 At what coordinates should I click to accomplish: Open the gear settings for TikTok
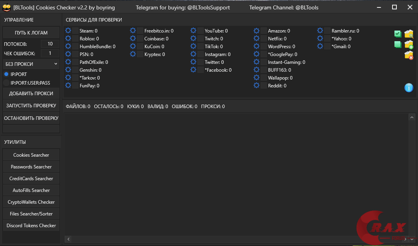click(193, 46)
